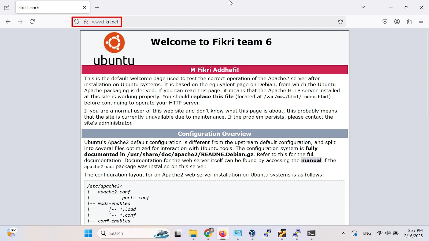Image resolution: width=429 pixels, height=241 pixels.
Task: Go back to the previous page
Action: coord(8,21)
